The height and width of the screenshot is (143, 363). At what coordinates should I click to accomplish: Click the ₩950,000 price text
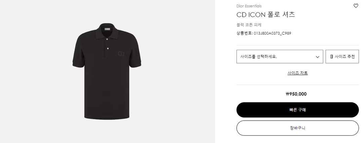[x=296, y=94]
